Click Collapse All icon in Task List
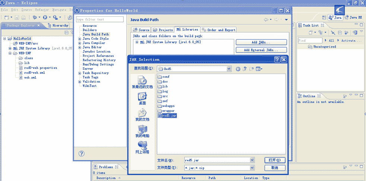366x181 pixels. (340, 33)
